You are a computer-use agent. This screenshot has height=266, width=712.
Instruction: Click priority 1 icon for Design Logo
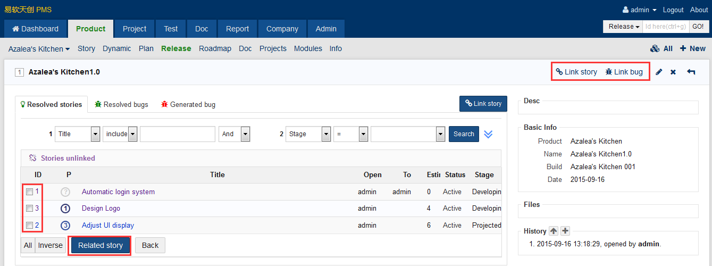(x=65, y=209)
